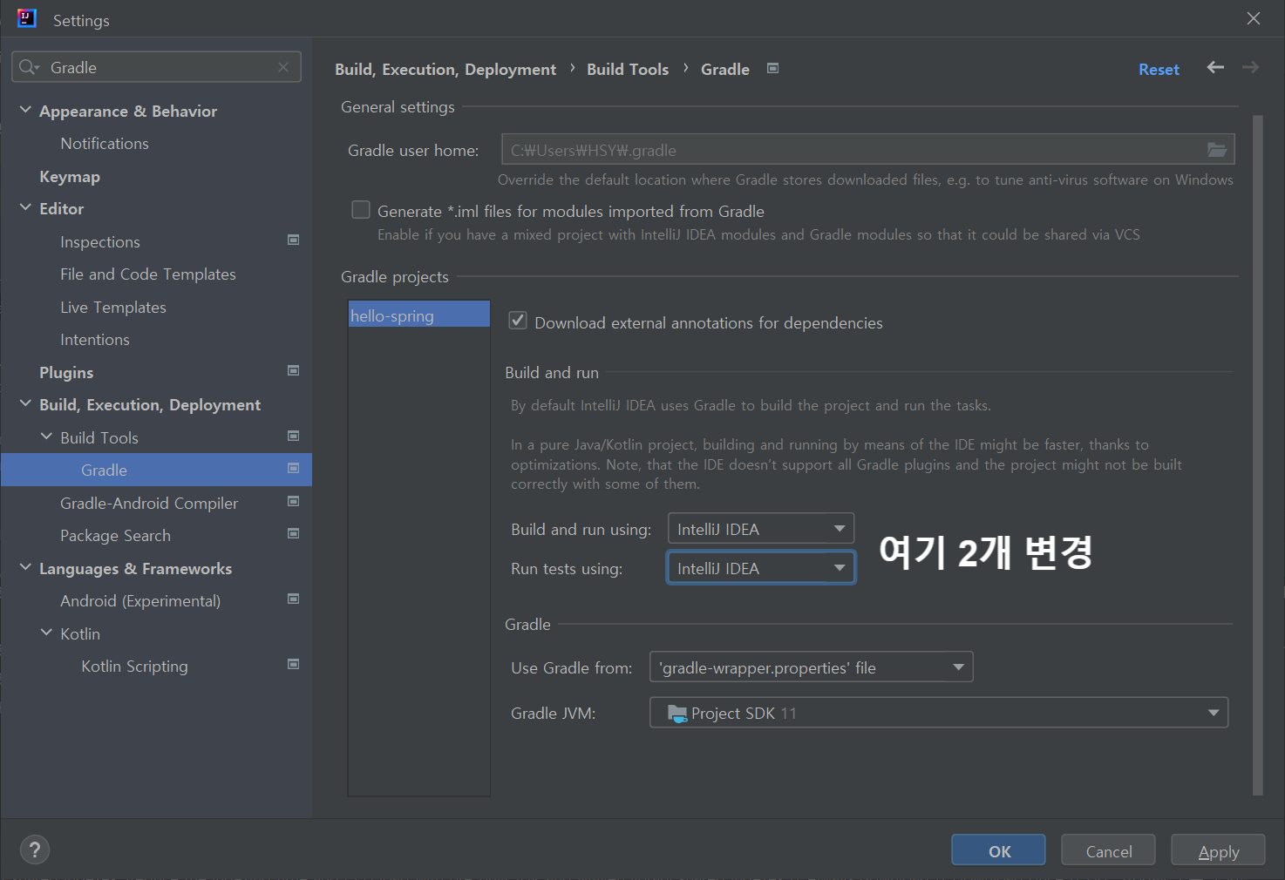
Task: Open Package Search settings page
Action: [x=115, y=536]
